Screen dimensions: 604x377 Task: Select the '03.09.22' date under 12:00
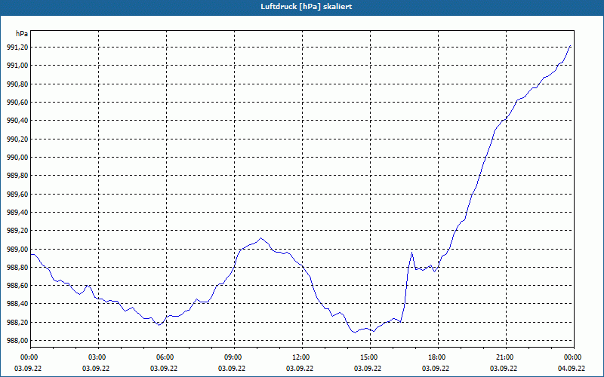[300, 369]
